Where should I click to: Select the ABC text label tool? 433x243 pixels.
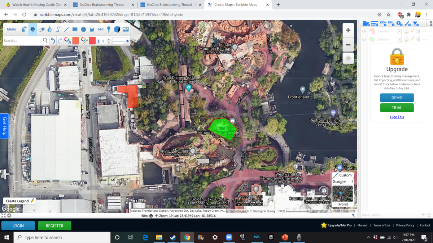[100, 30]
